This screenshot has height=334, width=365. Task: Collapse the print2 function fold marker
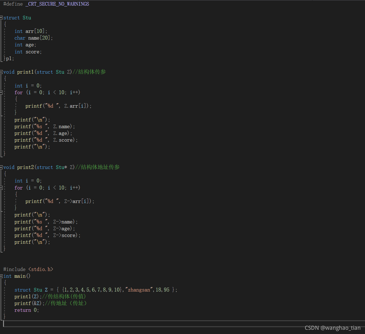tap(1, 167)
